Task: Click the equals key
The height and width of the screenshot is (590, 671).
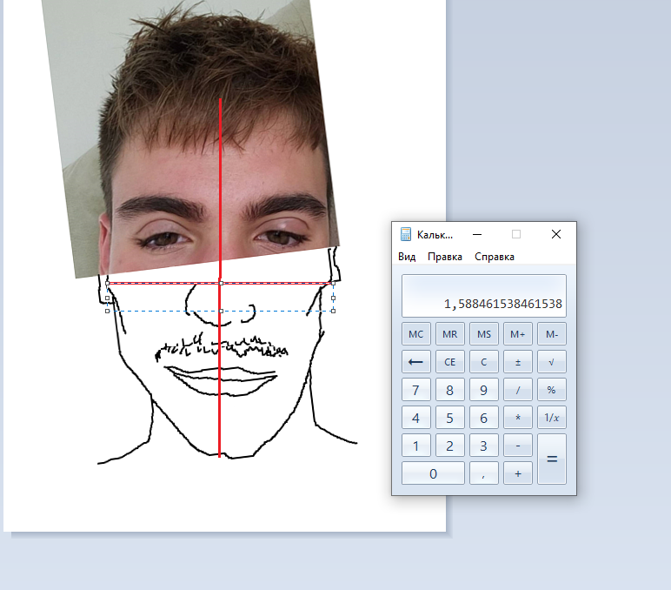Action: tap(552, 459)
